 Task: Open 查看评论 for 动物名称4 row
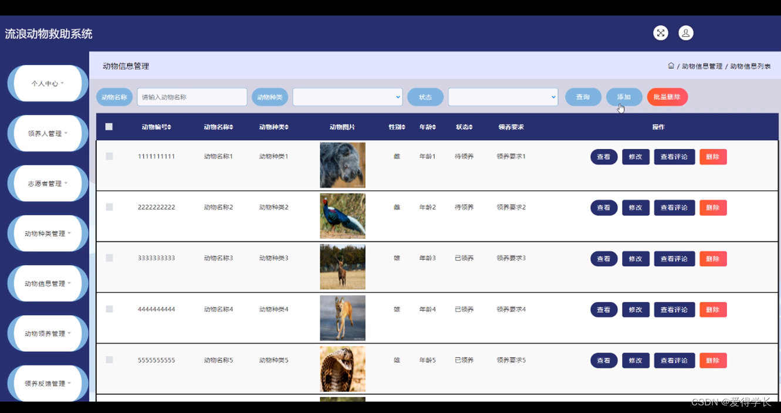(674, 309)
